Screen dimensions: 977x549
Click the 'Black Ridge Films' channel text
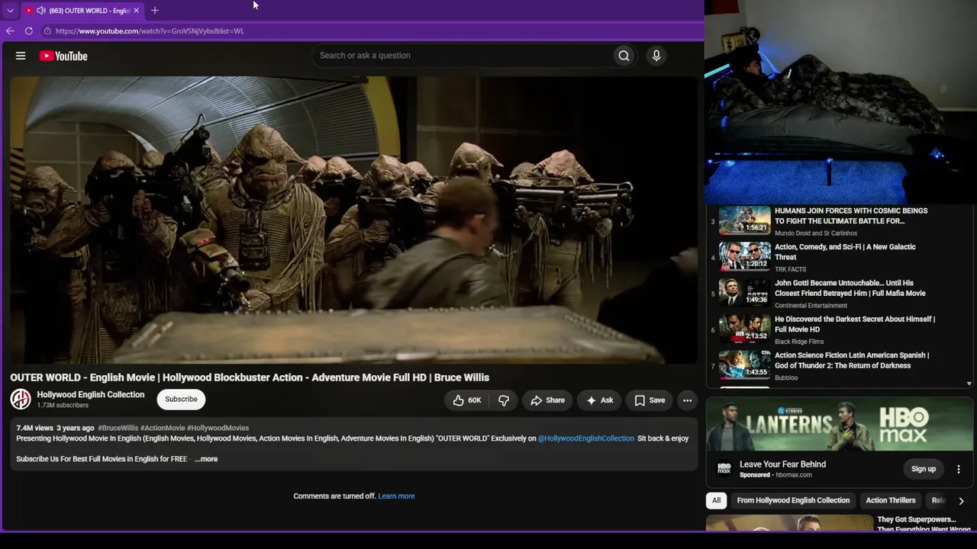(799, 342)
